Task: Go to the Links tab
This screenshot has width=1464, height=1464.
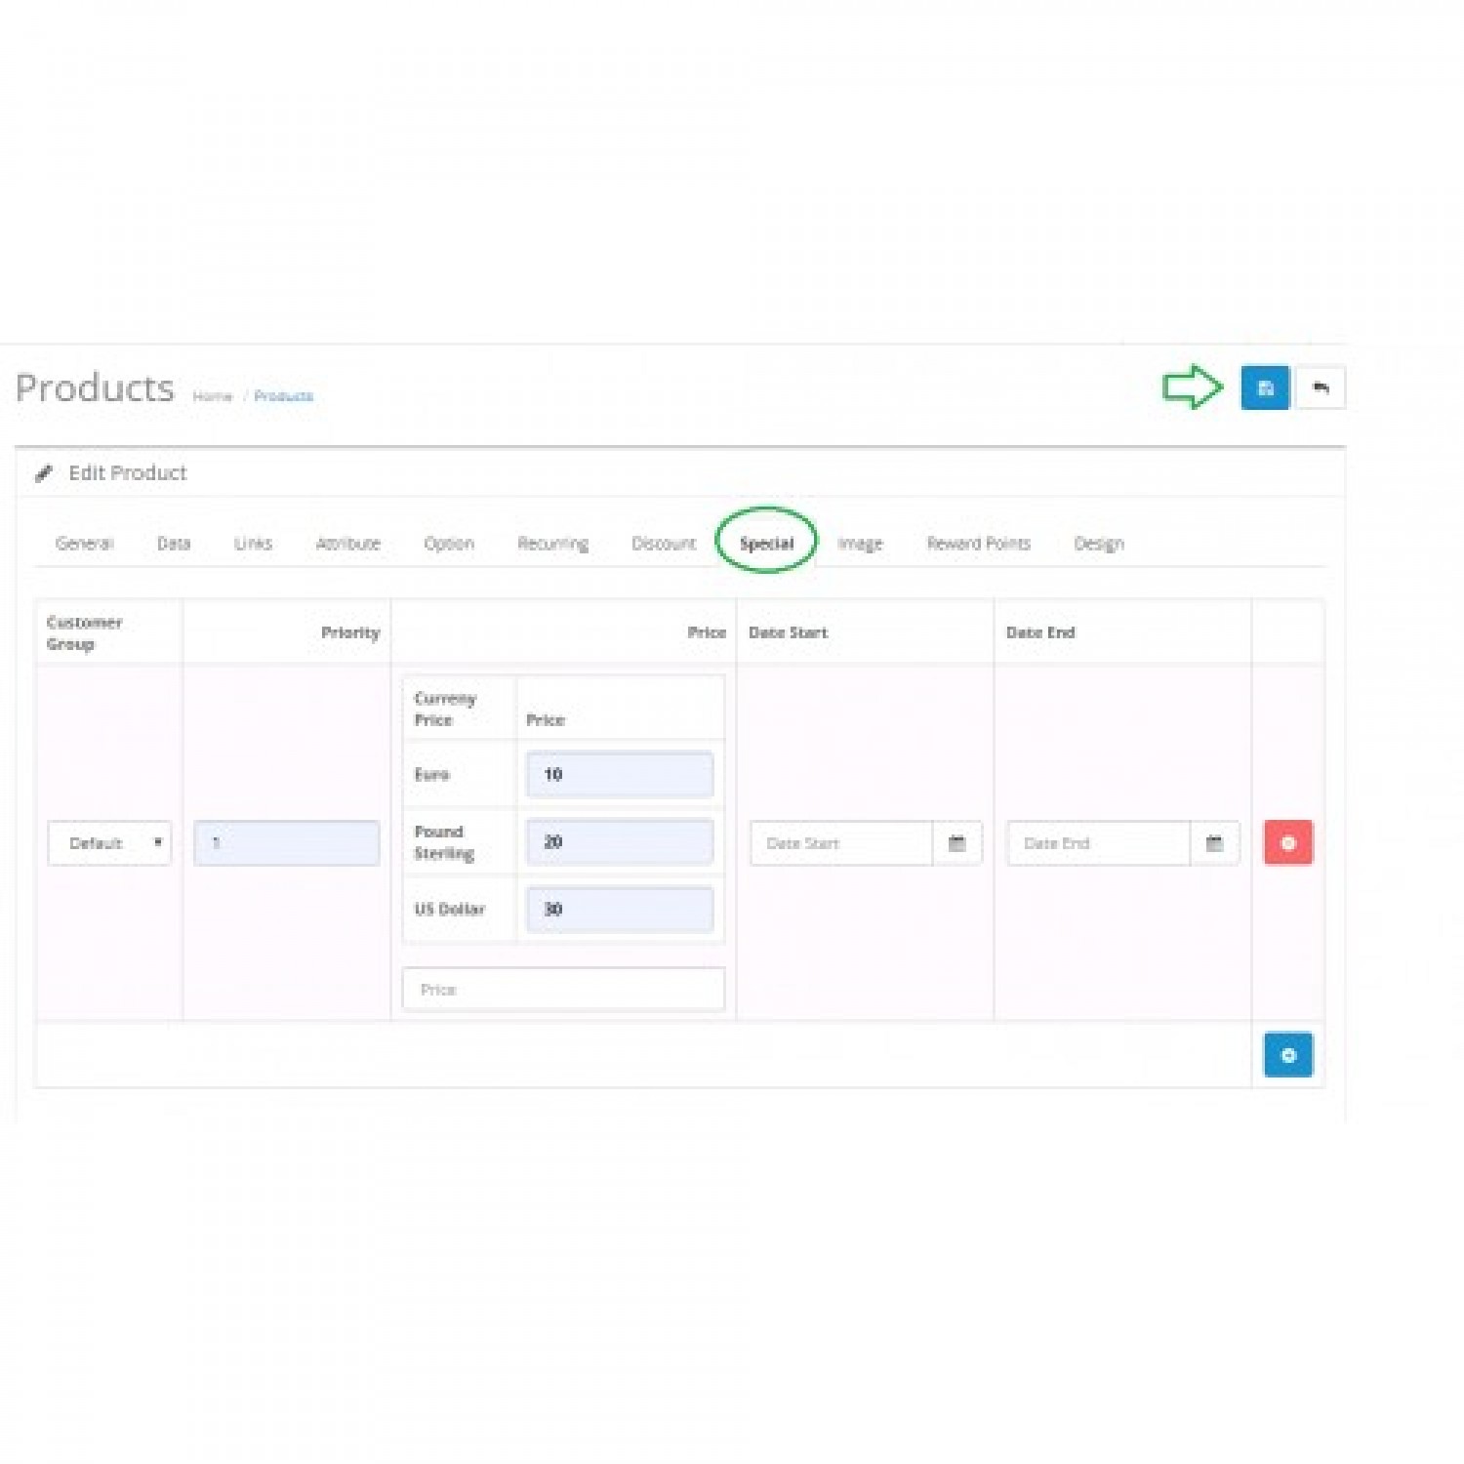Action: [x=253, y=544]
